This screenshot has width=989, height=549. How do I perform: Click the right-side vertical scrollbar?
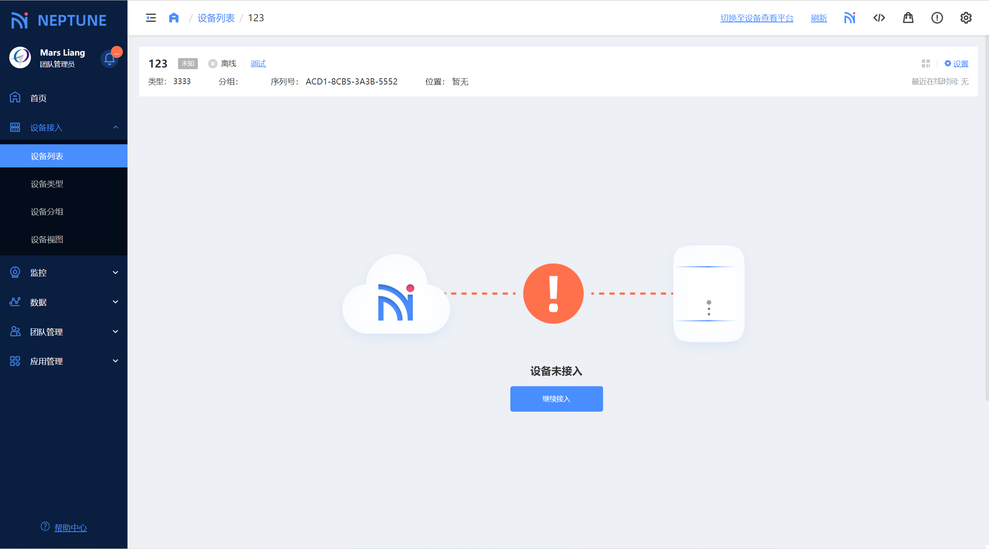[x=987, y=218]
